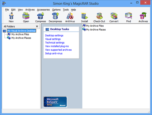
Task: Click the desktop icon beside My Visual Archive Desktop
Action: [x=5, y=31]
